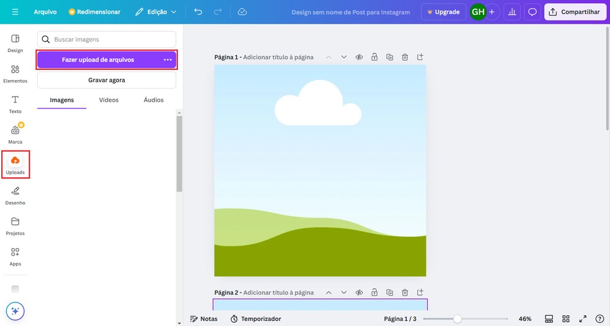Click the Página 1 / 3 indicator

[400, 319]
